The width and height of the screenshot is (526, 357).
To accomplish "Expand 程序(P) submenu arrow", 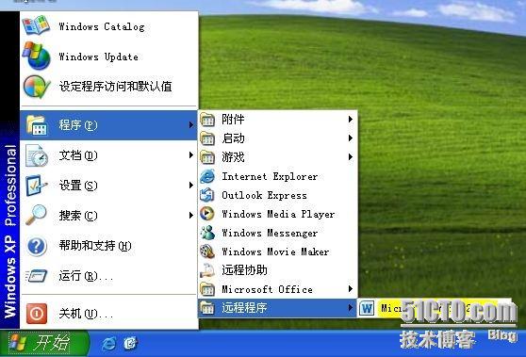I will pos(190,125).
